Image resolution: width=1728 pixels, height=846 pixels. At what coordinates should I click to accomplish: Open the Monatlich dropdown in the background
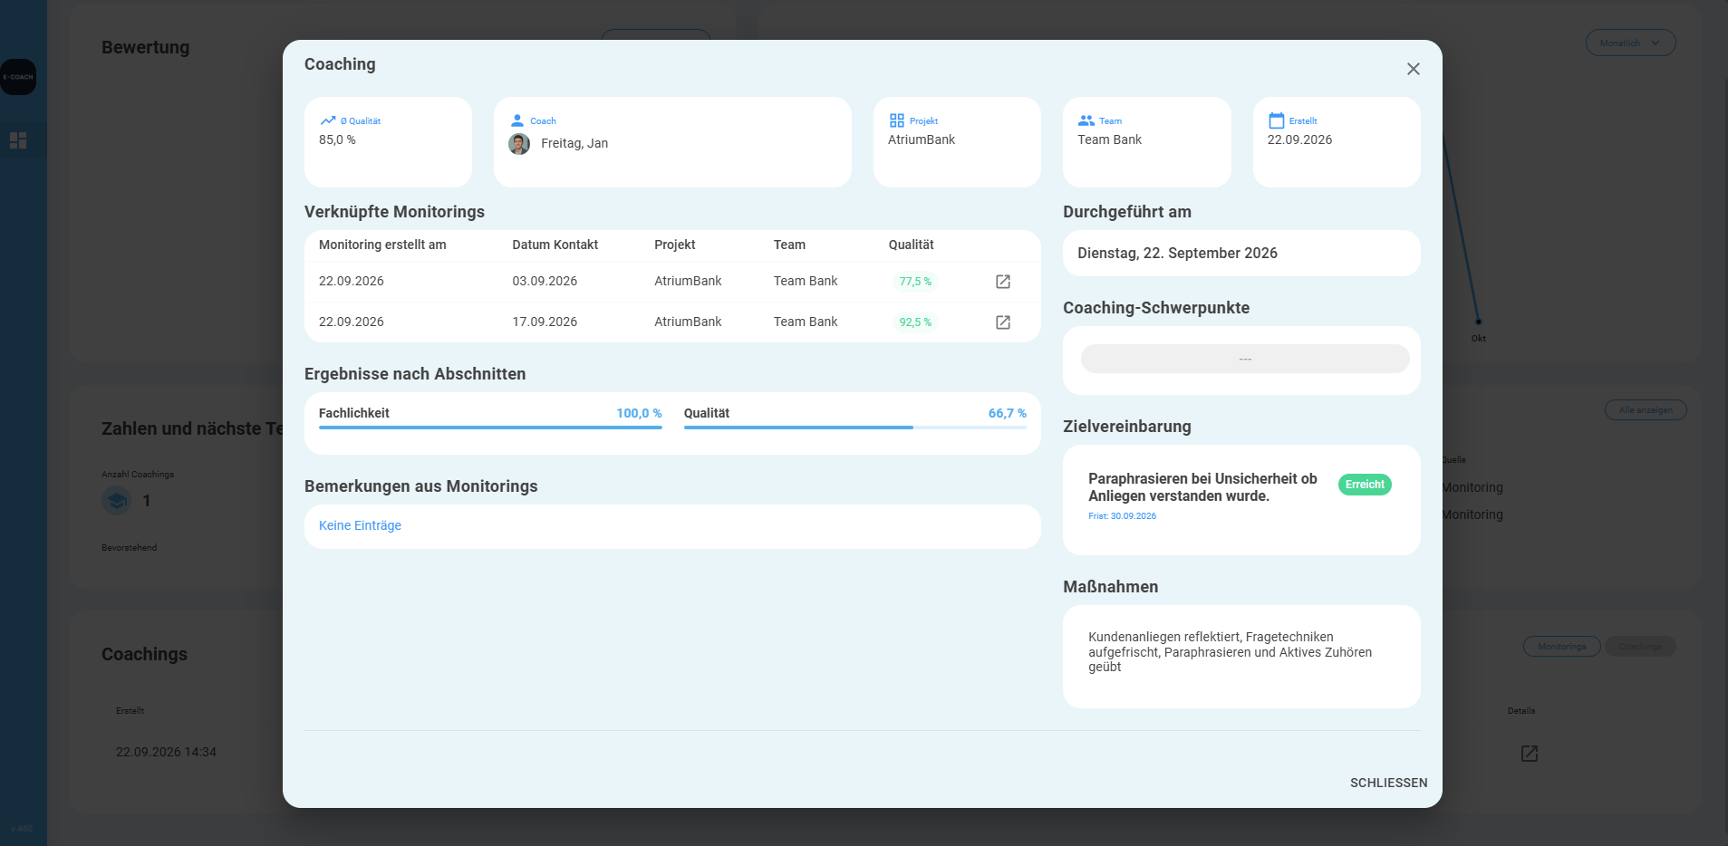tap(1630, 43)
